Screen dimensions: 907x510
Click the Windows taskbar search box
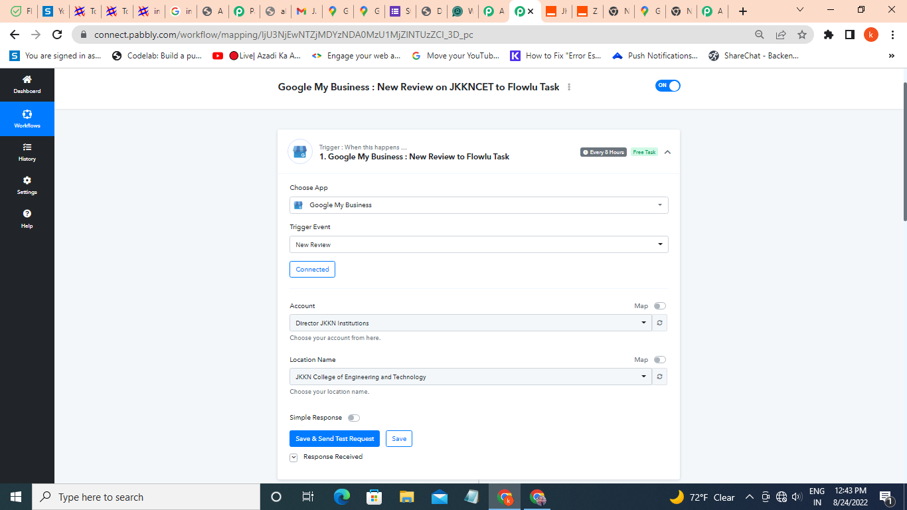[x=146, y=497]
